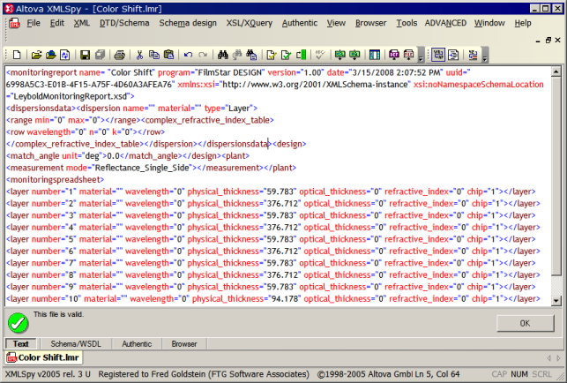Toggle the word wrap view icon
Image resolution: width=567 pixels, height=383 pixels.
click(x=438, y=55)
